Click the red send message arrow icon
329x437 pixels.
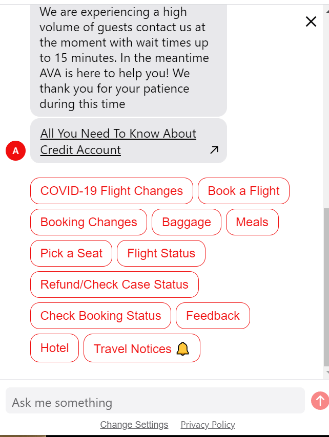(x=319, y=401)
